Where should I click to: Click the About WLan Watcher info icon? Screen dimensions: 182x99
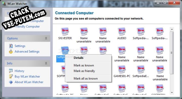tap(11, 82)
